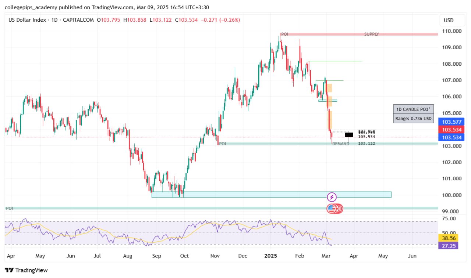Click the Range: 0.736 USD label
The width and height of the screenshot is (471, 278).
414,118
